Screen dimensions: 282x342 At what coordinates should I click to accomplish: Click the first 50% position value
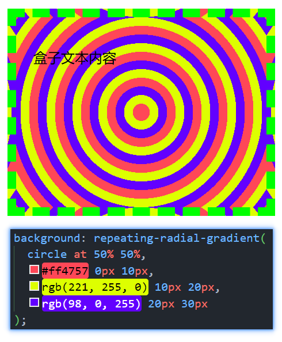[104, 254]
